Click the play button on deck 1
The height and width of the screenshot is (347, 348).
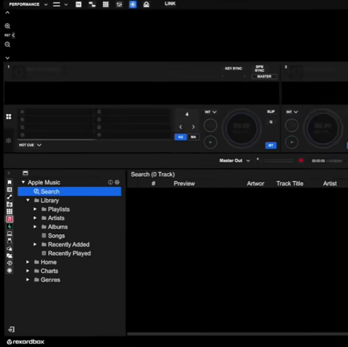pyautogui.click(x=211, y=142)
